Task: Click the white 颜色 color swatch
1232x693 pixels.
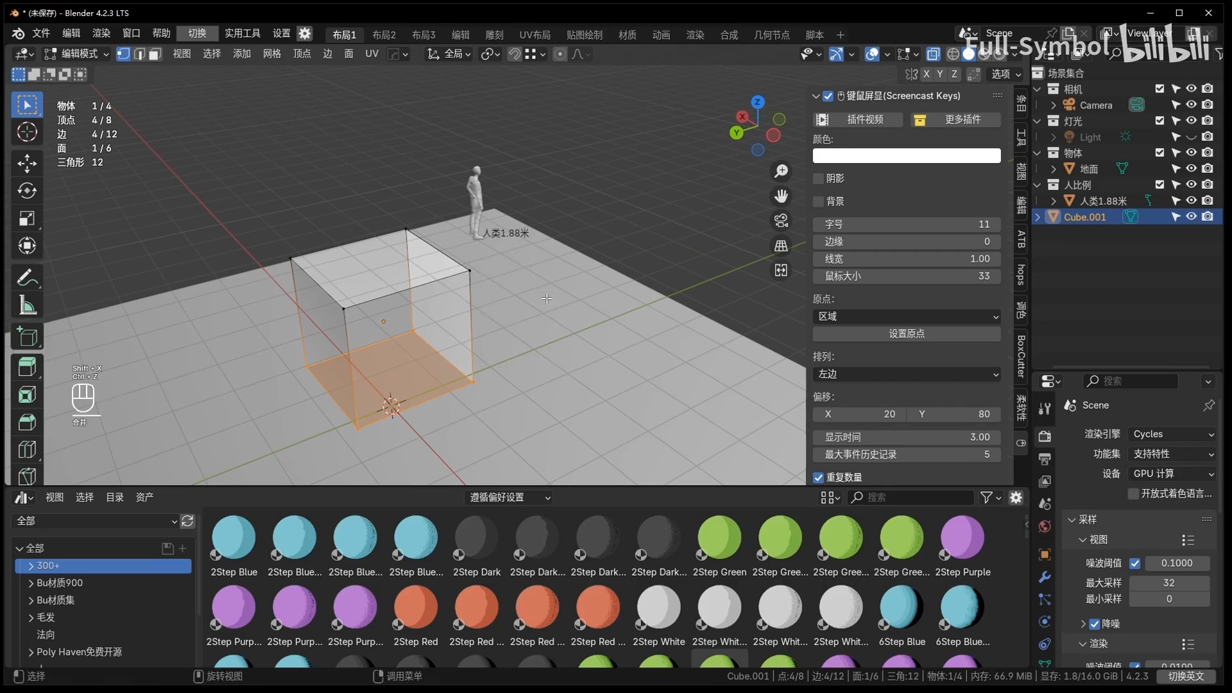Action: (x=906, y=156)
